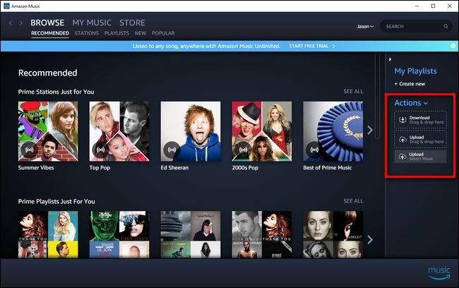Open the playlist with DJ Snake Lil Jon cover

[x=119, y=235]
